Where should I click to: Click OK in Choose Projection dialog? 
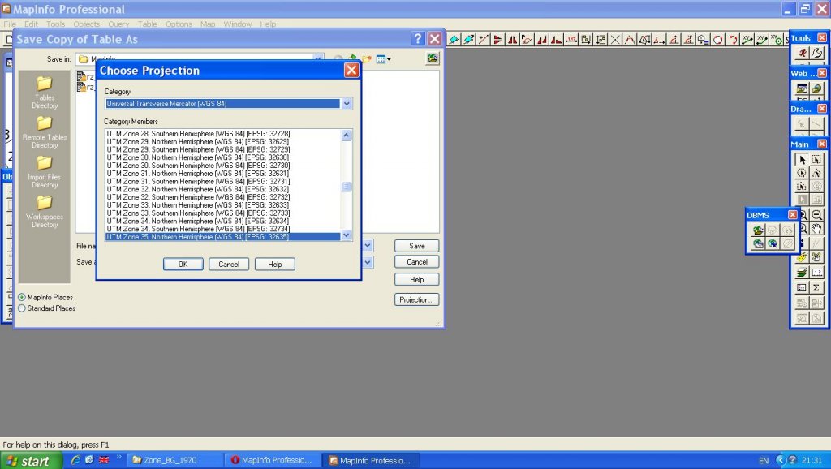pyautogui.click(x=183, y=264)
